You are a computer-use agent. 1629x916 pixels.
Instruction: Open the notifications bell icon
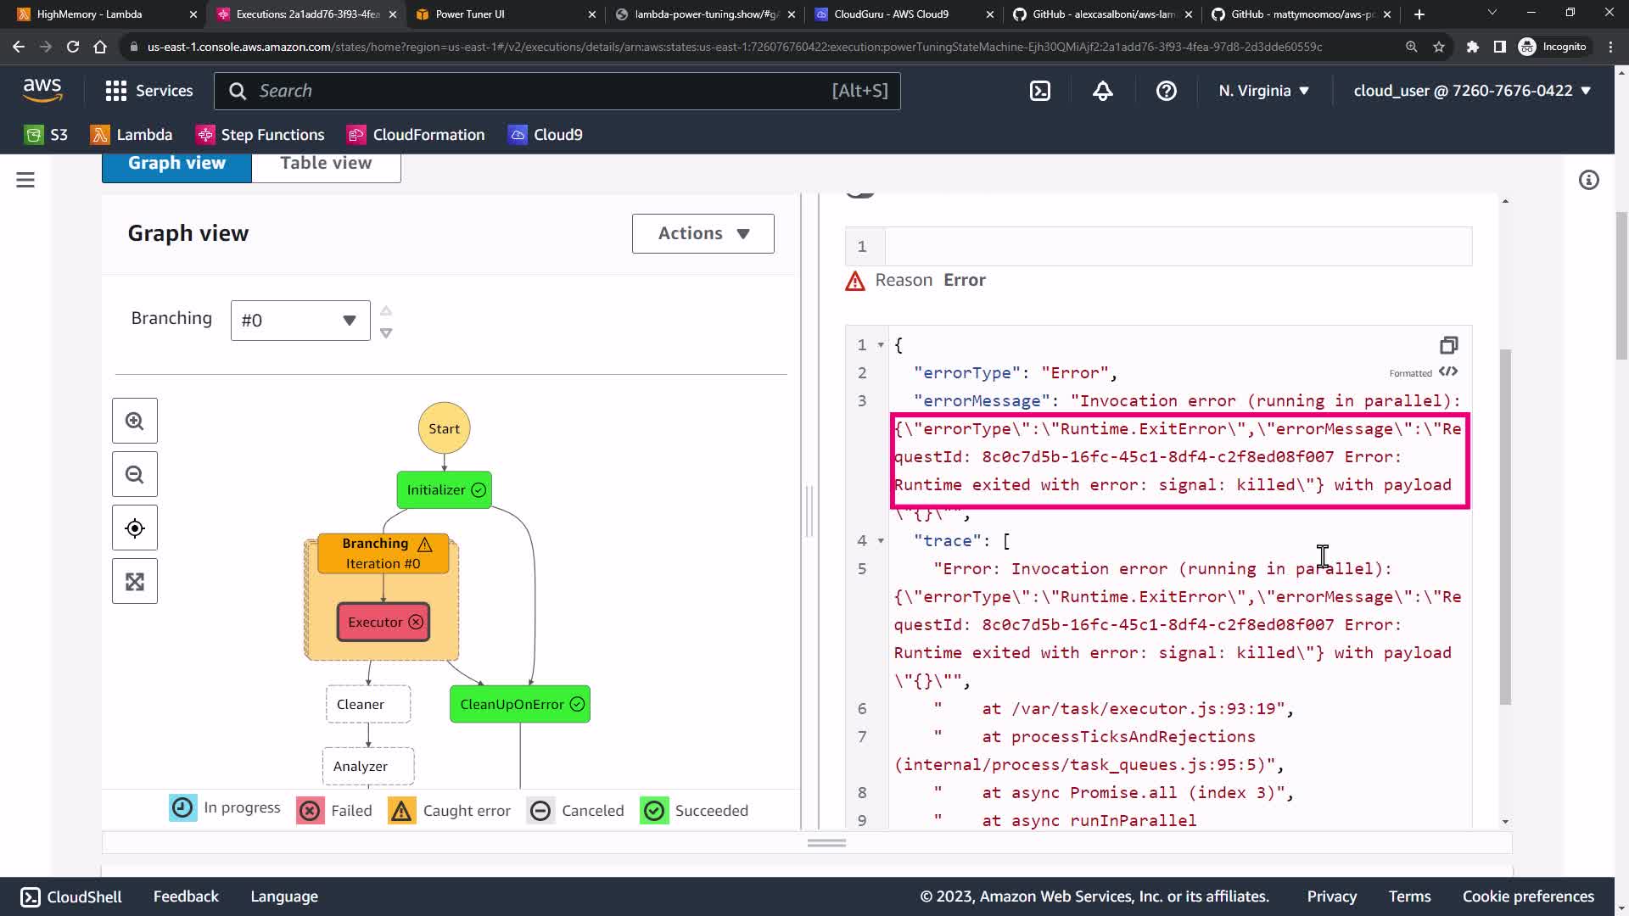click(1103, 91)
